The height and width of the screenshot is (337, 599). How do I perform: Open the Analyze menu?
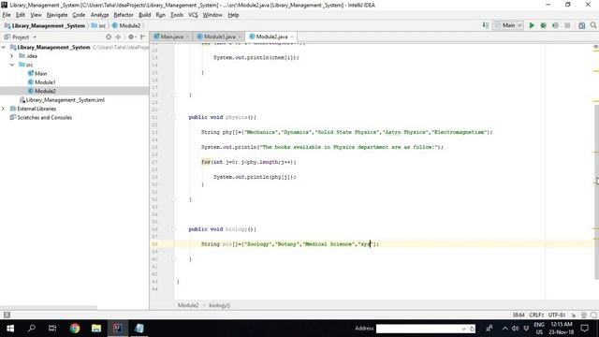[x=99, y=15]
